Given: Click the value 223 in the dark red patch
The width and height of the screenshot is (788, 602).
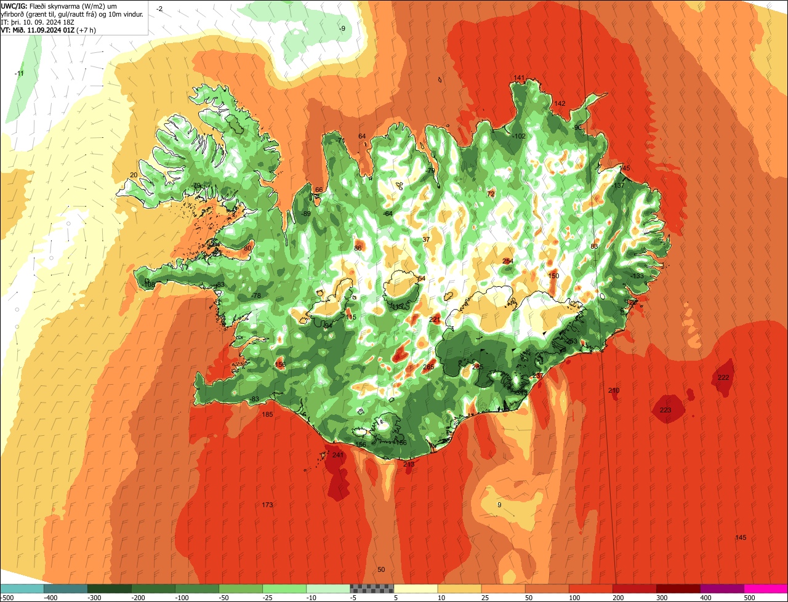Looking at the screenshot, I should [665, 410].
